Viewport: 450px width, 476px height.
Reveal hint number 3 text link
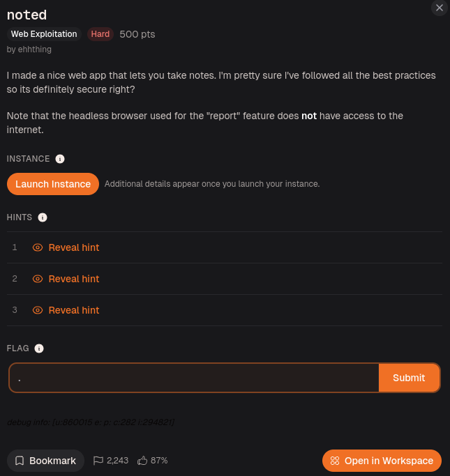click(74, 310)
